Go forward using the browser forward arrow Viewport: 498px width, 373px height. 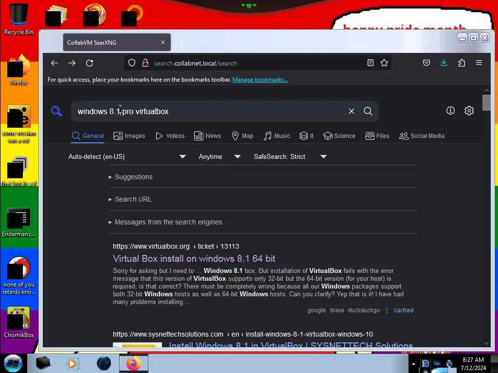pos(72,63)
